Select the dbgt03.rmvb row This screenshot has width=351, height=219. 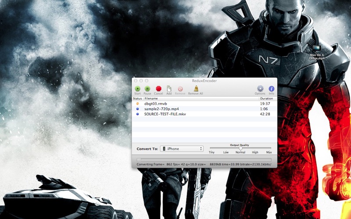click(x=204, y=104)
